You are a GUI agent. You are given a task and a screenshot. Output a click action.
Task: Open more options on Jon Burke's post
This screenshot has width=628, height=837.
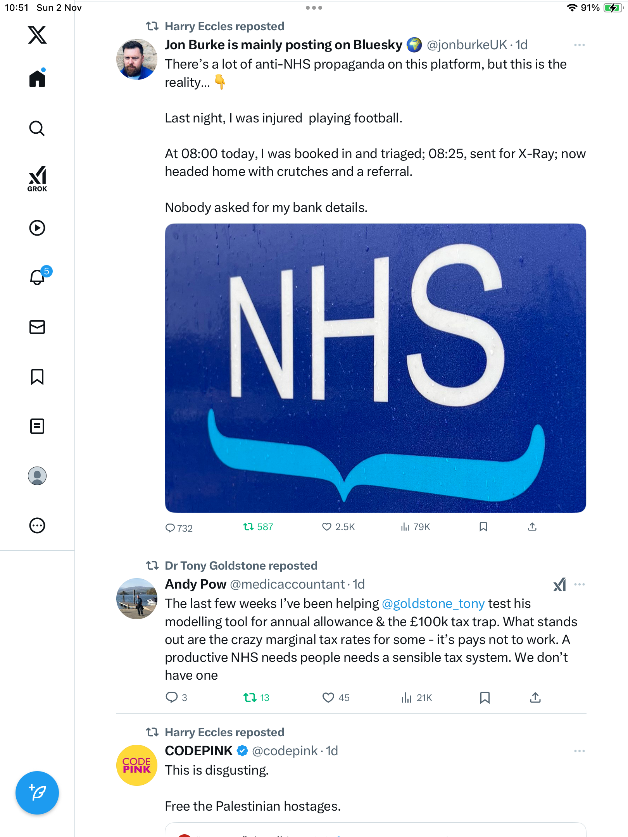point(579,45)
